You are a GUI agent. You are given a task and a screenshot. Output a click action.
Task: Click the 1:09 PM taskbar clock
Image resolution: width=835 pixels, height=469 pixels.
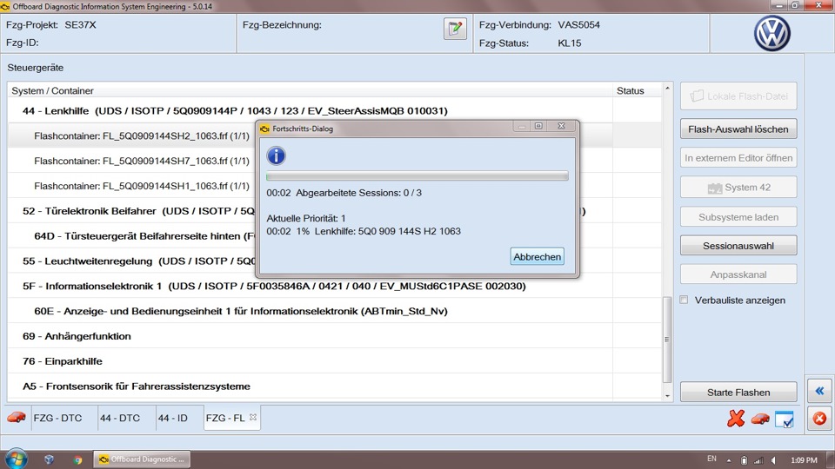[804, 460]
